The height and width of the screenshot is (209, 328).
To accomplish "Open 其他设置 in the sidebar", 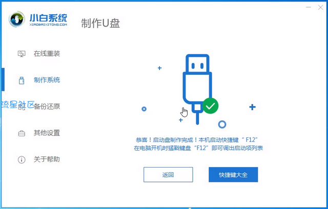I will pos(47,133).
